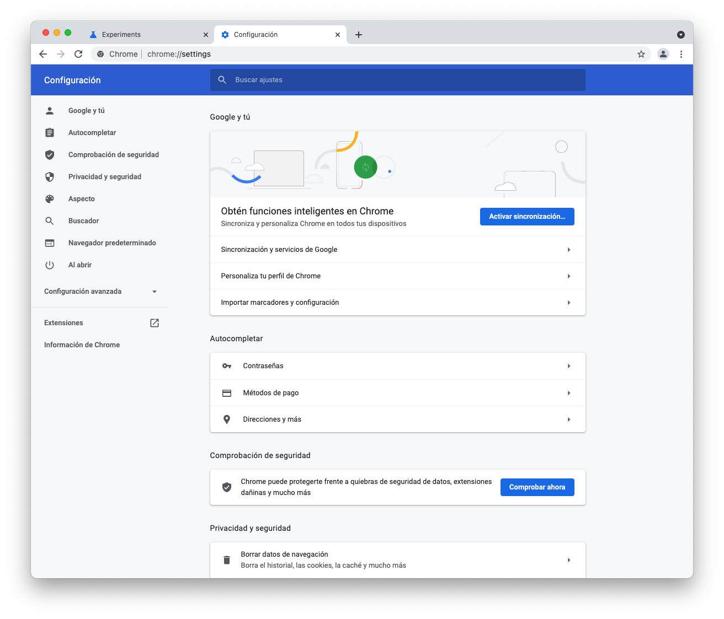The height and width of the screenshot is (619, 724).
Task: Open Información de Chrome in the sidebar
Action: coord(82,345)
